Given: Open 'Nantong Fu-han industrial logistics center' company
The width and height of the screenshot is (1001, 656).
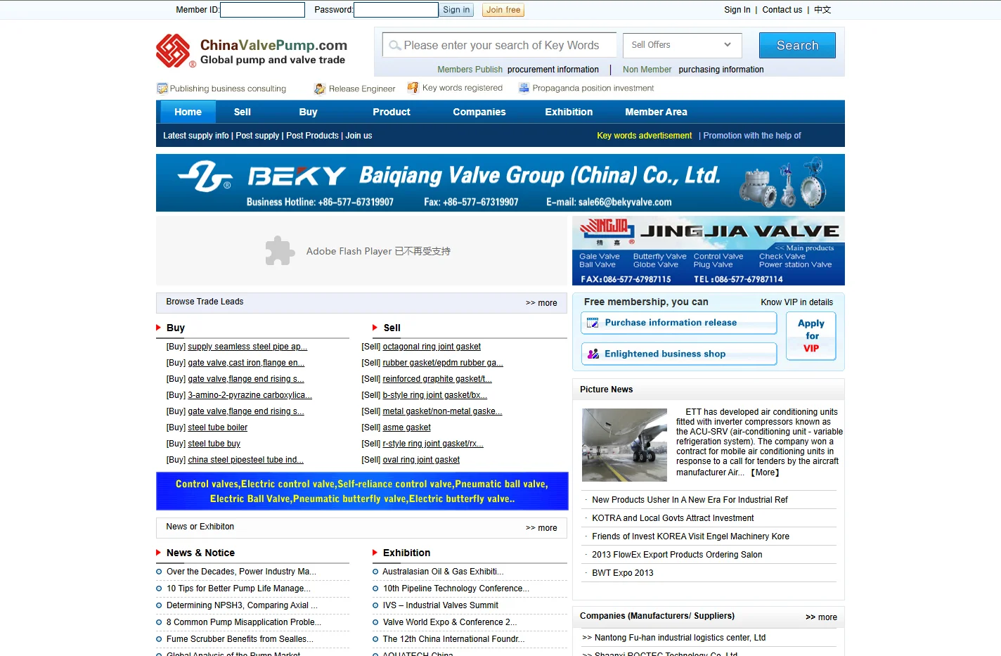Looking at the screenshot, I should pos(680,638).
